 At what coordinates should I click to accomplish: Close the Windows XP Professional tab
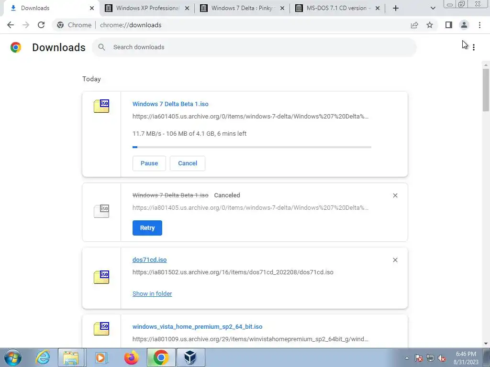coord(187,8)
